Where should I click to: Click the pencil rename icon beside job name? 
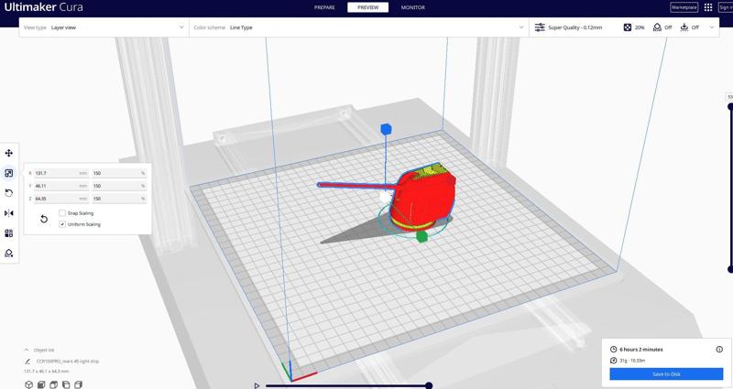click(27, 361)
